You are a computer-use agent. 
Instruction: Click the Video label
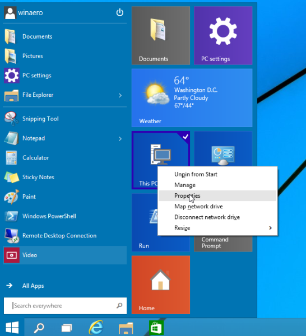pos(30,255)
